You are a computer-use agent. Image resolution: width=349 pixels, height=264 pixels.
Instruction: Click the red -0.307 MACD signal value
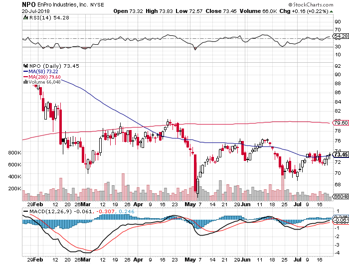click(x=106, y=211)
